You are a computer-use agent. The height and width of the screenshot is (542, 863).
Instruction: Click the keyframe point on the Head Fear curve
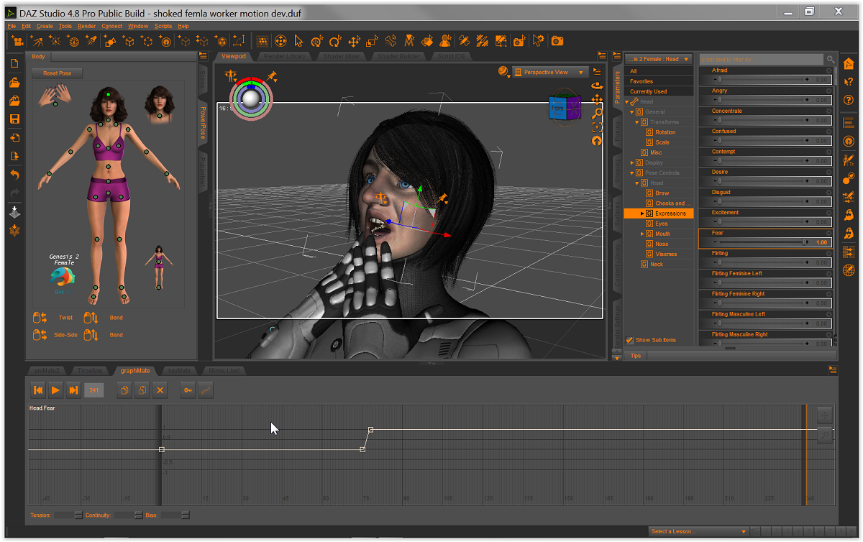point(370,429)
